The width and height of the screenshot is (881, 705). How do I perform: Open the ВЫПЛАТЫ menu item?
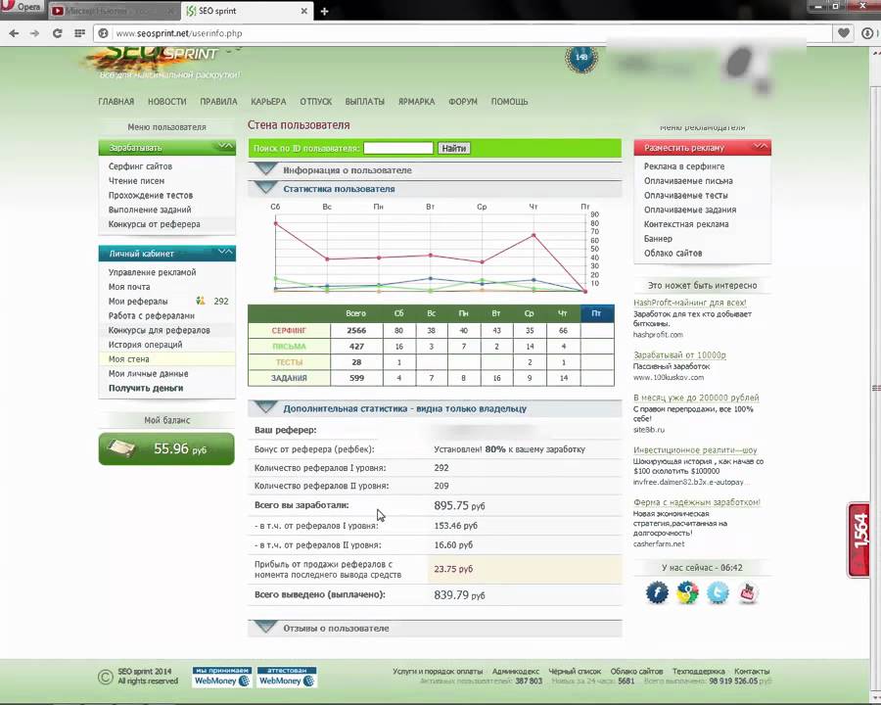click(x=365, y=102)
